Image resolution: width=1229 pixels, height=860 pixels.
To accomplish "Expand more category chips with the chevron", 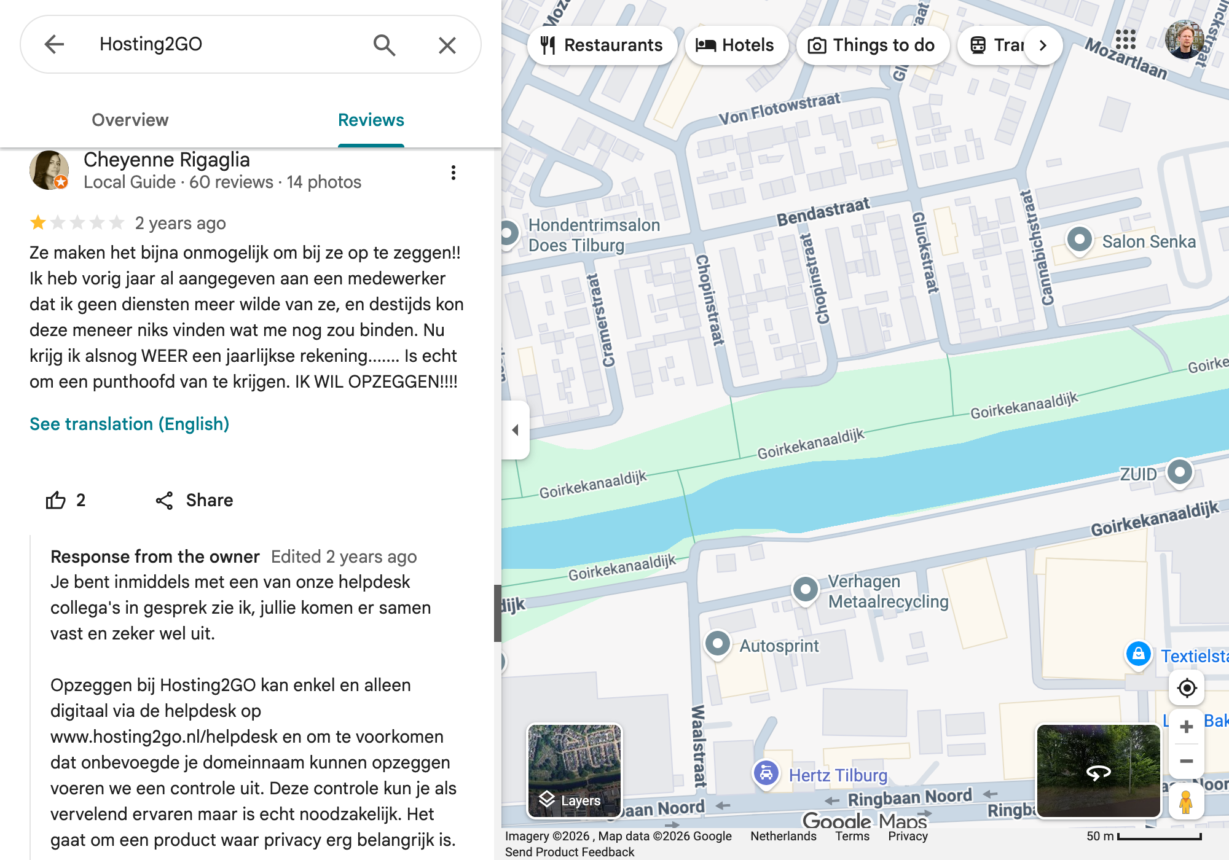I will (1043, 45).
